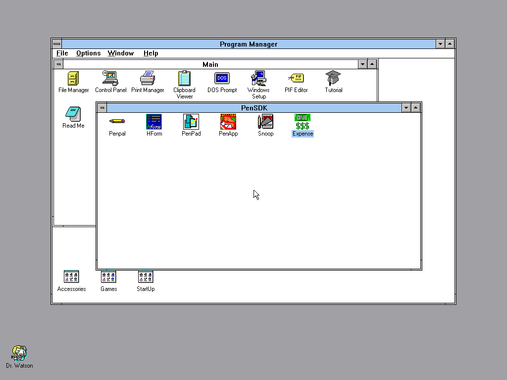This screenshot has width=507, height=380.
Task: Open the PenSDK window control-menu box
Action: (102, 107)
